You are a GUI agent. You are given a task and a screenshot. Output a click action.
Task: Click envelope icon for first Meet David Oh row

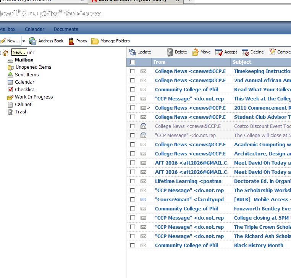pos(143,163)
